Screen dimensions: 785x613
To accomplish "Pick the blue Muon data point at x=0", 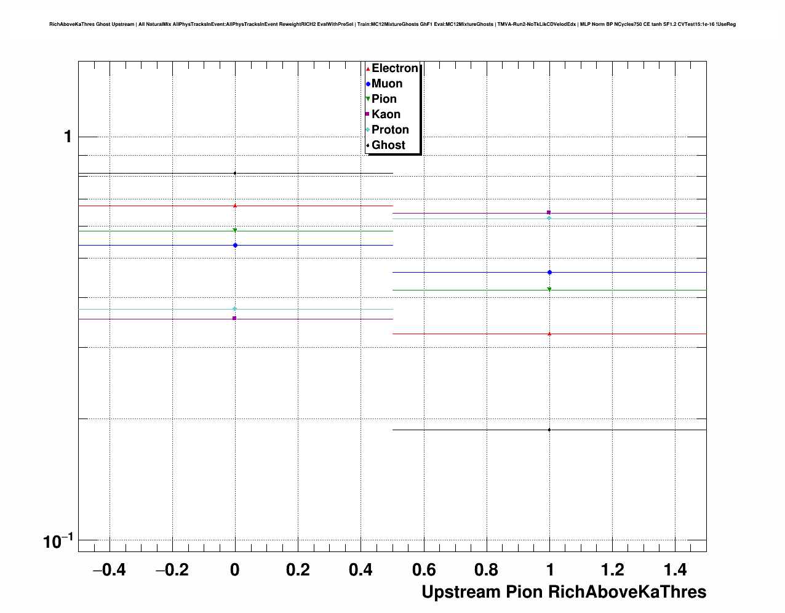I will click(x=235, y=246).
